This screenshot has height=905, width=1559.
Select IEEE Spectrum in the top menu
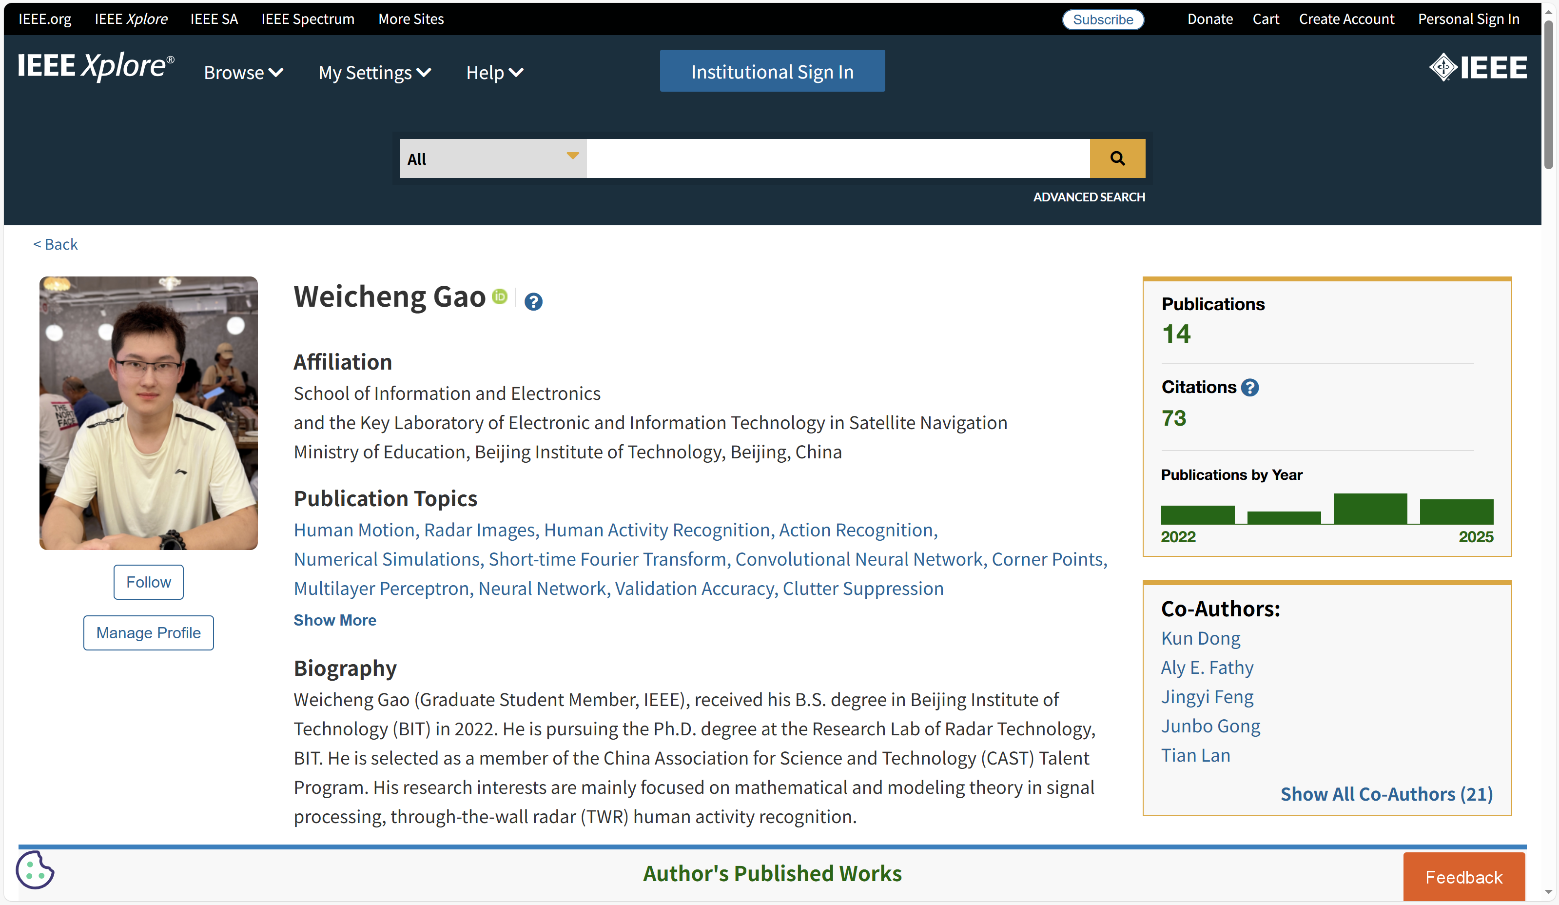(308, 19)
